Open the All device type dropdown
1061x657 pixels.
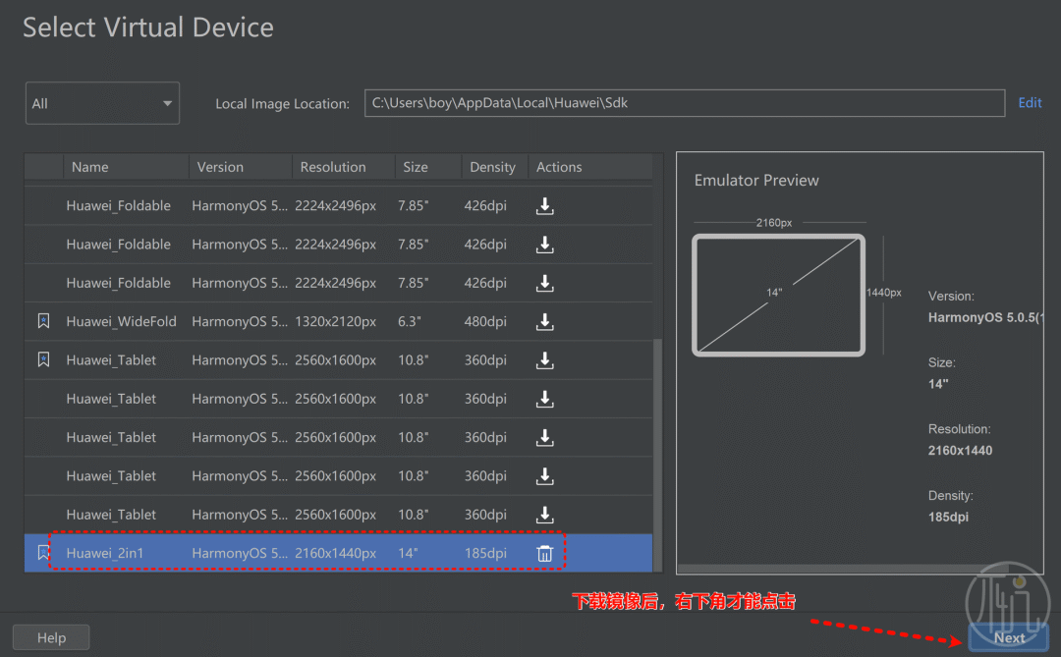click(x=102, y=103)
